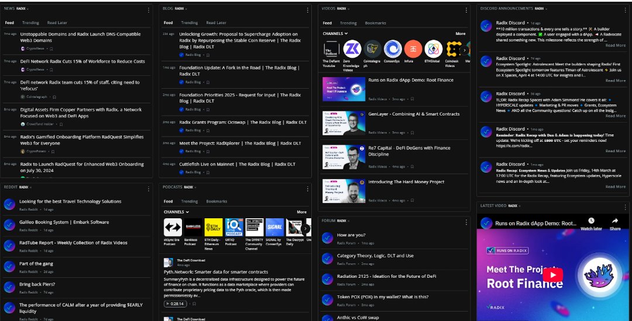
Task: Open Read Later tab in the News panel
Action: [x=57, y=23]
